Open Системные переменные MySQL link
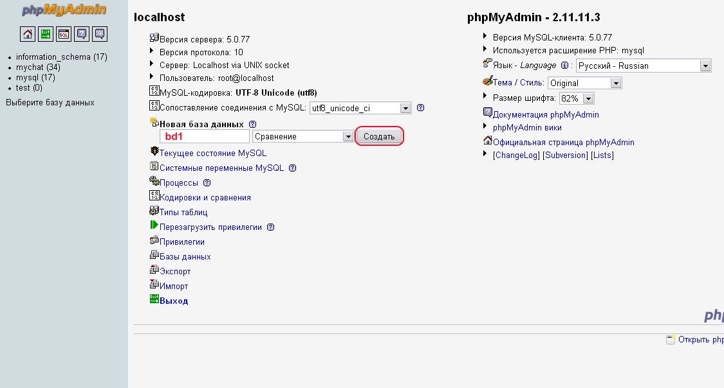 (x=221, y=168)
